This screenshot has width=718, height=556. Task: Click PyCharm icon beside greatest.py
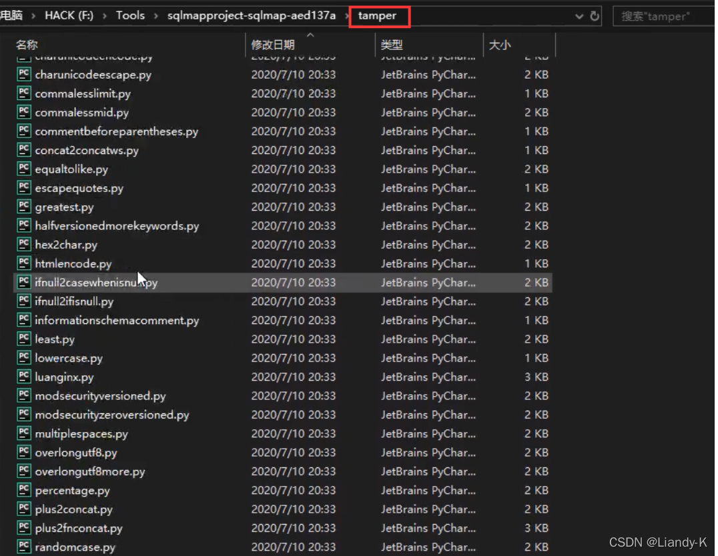(x=23, y=207)
